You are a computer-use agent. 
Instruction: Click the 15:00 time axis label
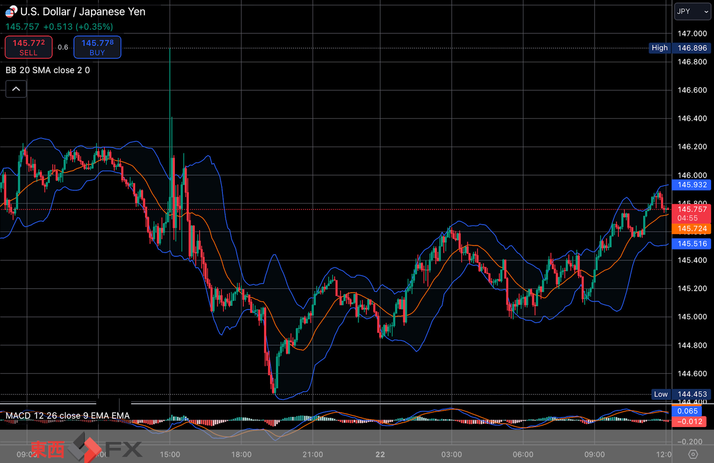(170, 454)
